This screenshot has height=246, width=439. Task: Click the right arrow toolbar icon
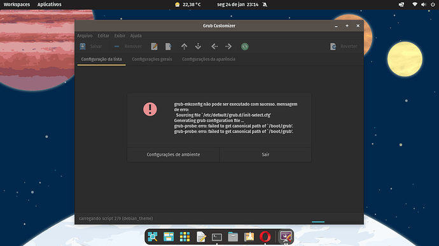[228, 46]
